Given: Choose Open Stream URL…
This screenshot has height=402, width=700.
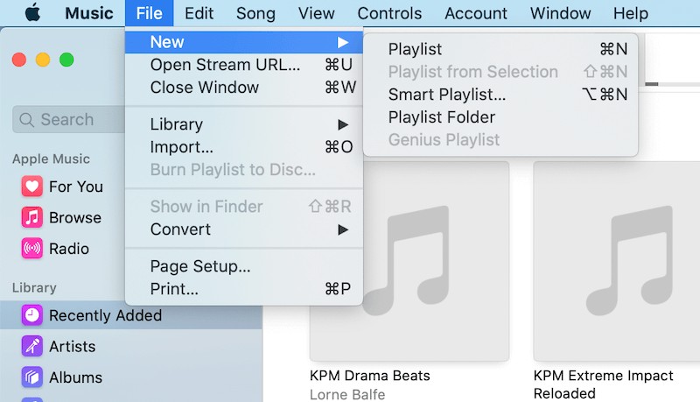Looking at the screenshot, I should pyautogui.click(x=244, y=65).
